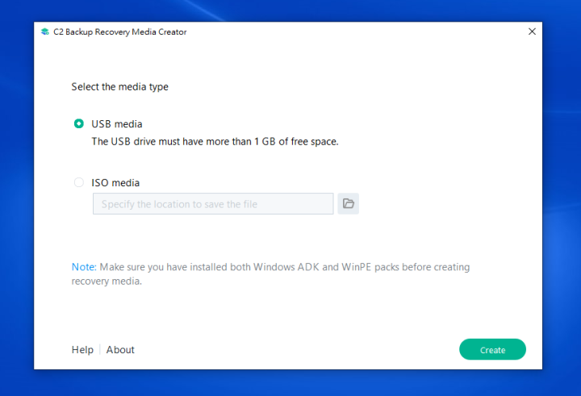
Task: Click the blue "Note:" label
Action: coord(83,267)
